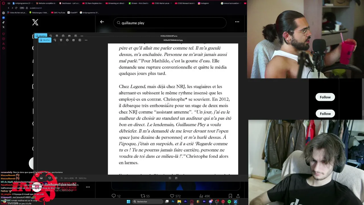This screenshot has height=205, width=364.
Task: Print the image from the back Photos window
Action: 63,36
